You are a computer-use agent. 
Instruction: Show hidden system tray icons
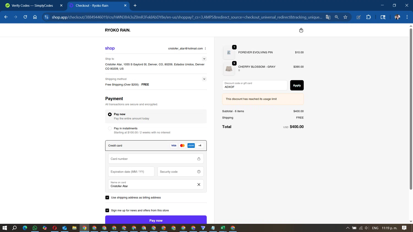[348, 228]
